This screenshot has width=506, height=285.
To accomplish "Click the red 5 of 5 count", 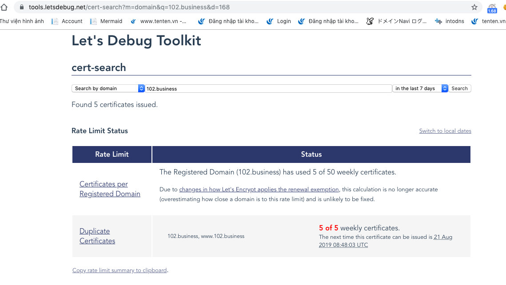I will click(328, 228).
